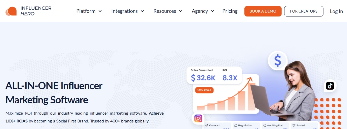The height and width of the screenshot is (129, 347).
Task: Click the dollar sign bubble icon
Action: (277, 61)
